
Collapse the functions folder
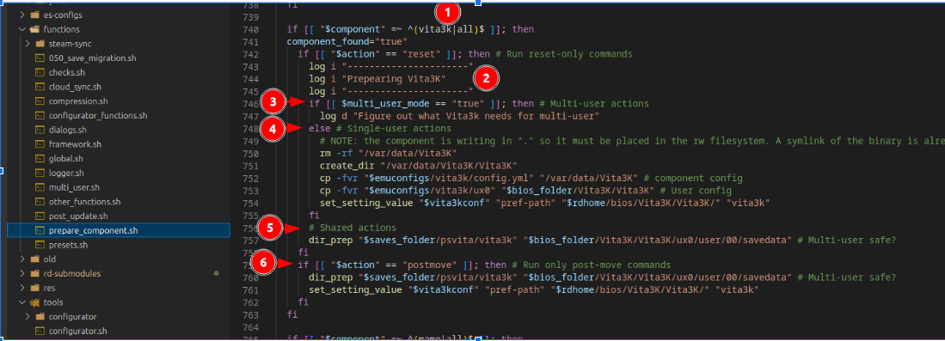click(22, 29)
